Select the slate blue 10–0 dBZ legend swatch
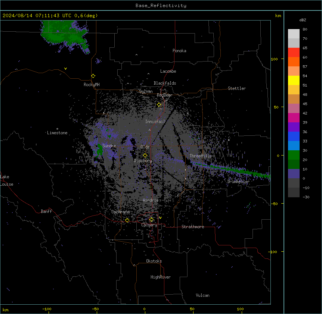This screenshot has height=314, width=322. (x=294, y=174)
